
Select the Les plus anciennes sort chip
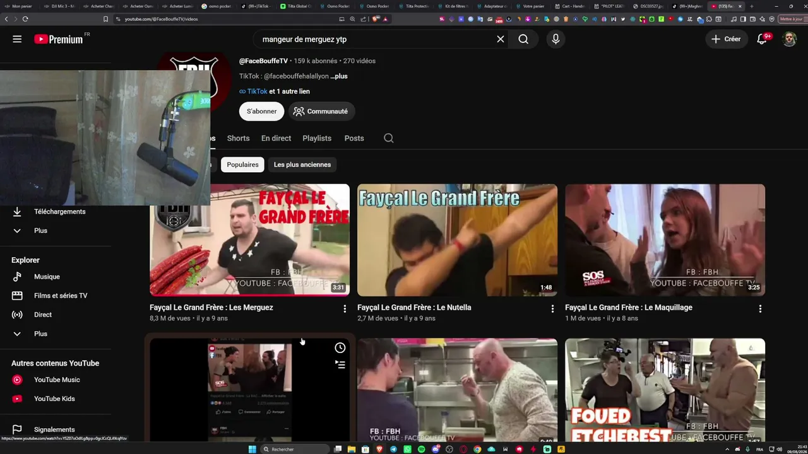[302, 165]
